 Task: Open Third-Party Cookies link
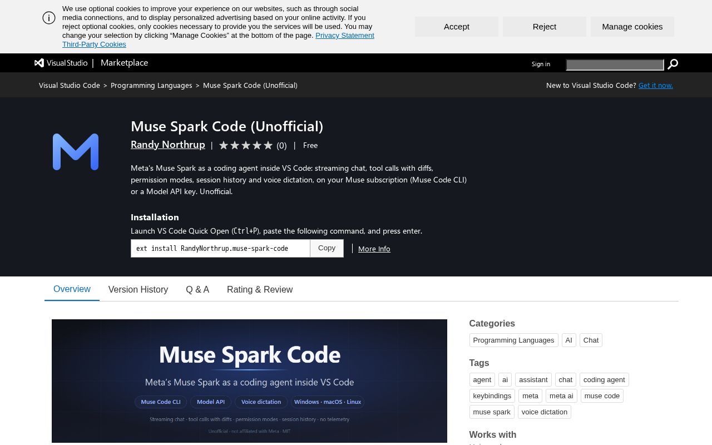94,44
